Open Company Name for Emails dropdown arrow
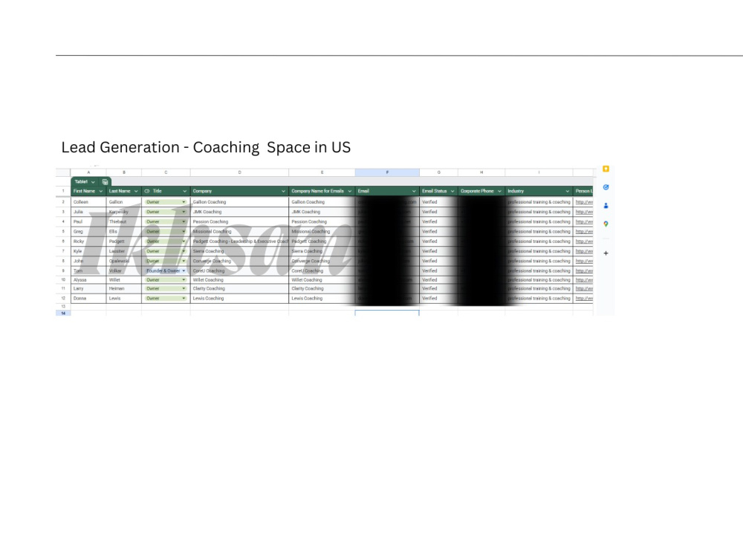 [x=350, y=192]
